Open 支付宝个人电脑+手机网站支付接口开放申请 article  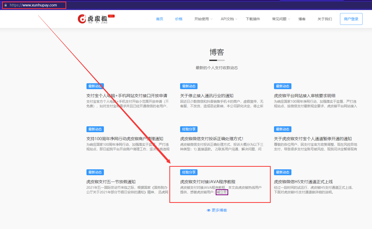point(127,96)
